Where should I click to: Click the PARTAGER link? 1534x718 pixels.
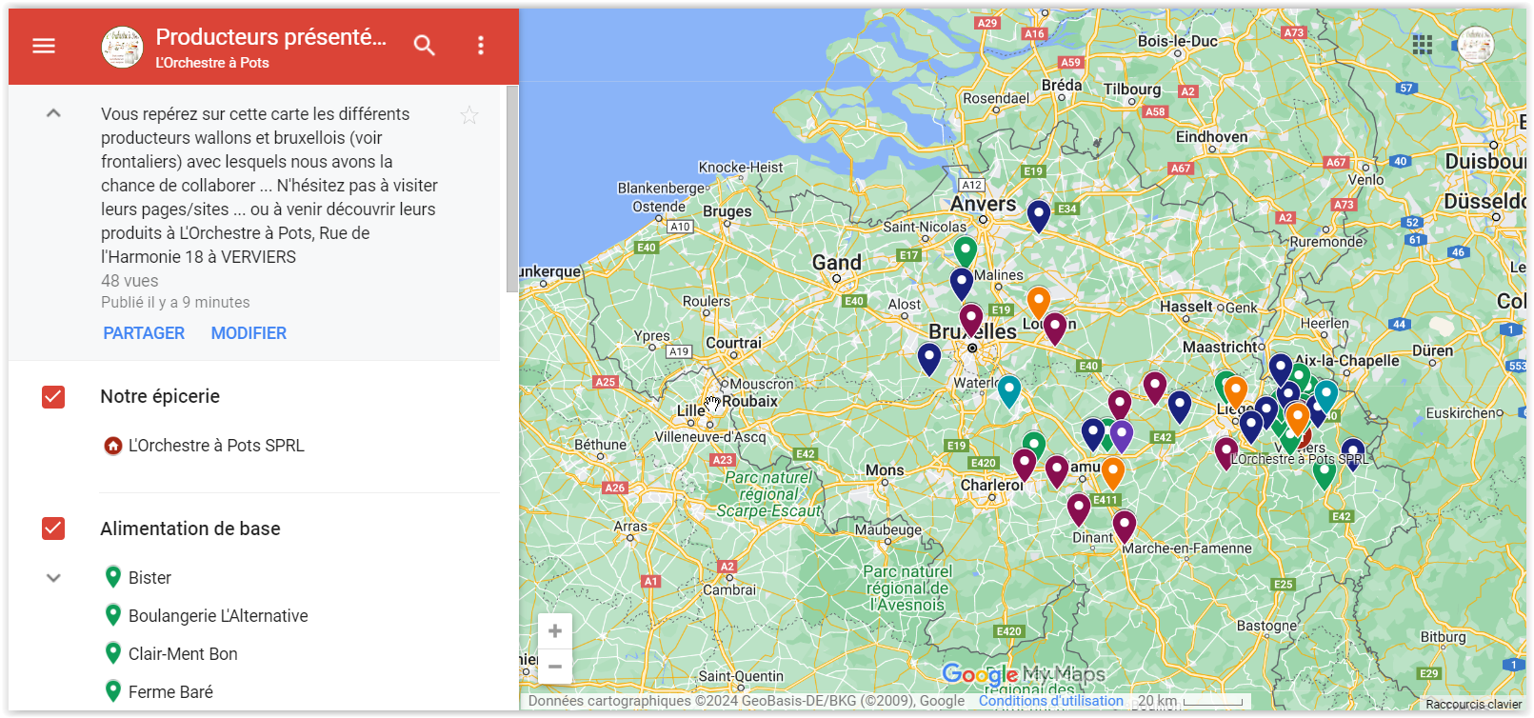(144, 333)
